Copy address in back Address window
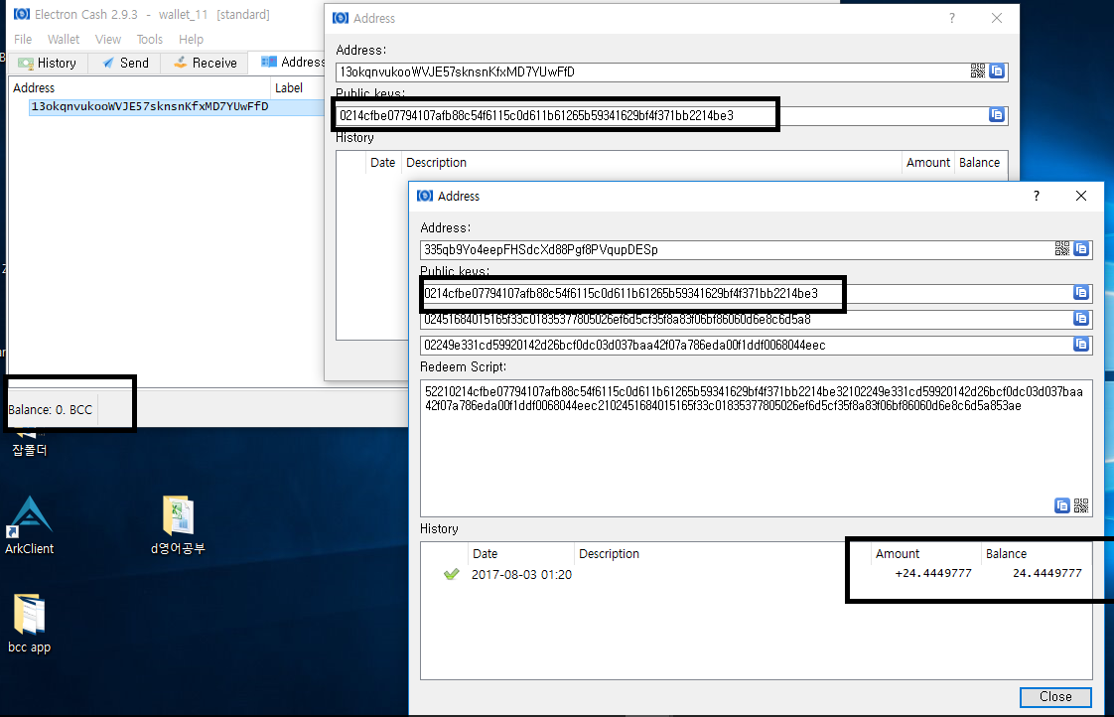Screen dimensions: 1114x717 click(x=997, y=72)
